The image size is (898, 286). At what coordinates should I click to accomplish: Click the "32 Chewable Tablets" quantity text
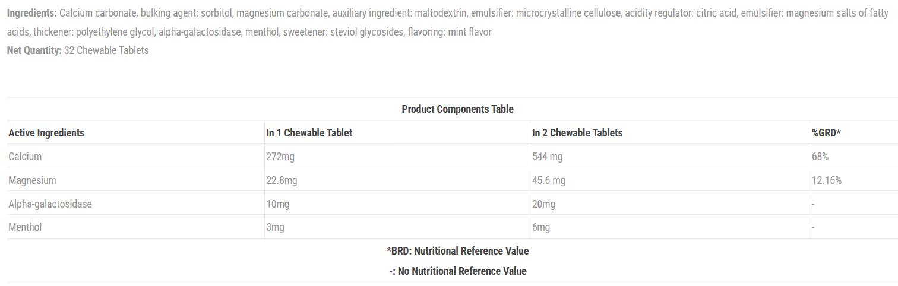106,50
